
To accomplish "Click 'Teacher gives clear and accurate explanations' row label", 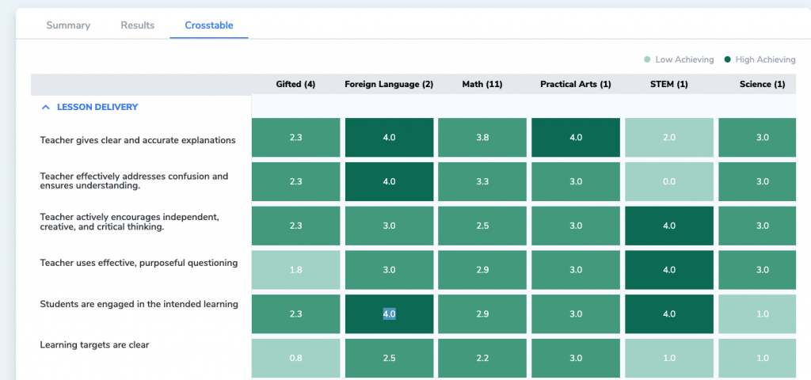I will click(x=138, y=140).
